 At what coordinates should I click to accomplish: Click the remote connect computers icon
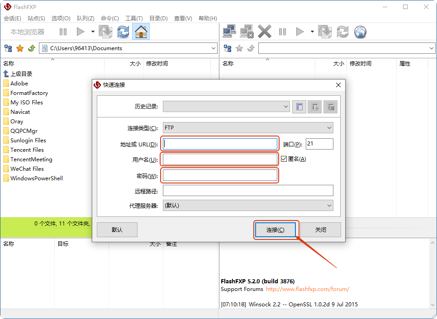(x=229, y=32)
